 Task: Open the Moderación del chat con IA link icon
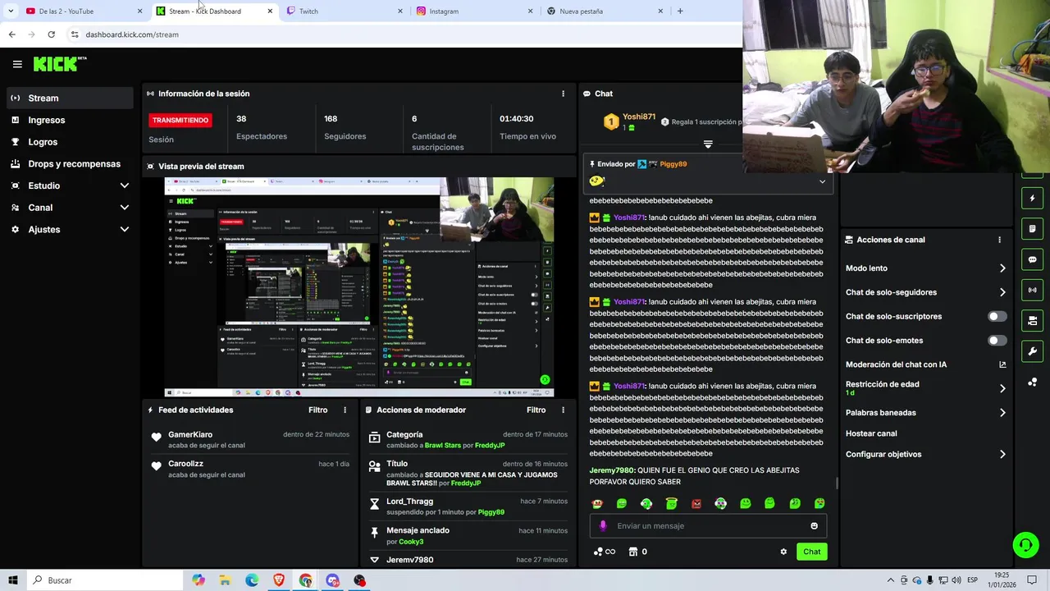tap(1002, 364)
